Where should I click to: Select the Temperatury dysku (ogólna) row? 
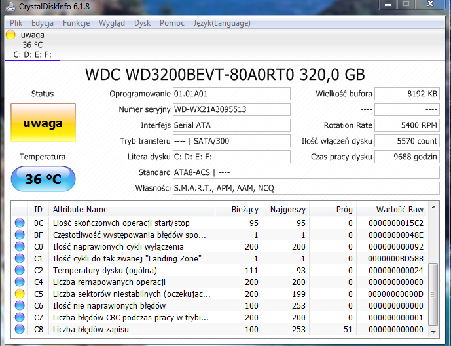click(x=219, y=270)
